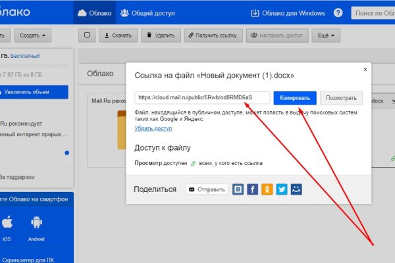Screen dimensions: 395x263
Task: Share link via Odnoklassniki icon
Action: tap(267, 189)
